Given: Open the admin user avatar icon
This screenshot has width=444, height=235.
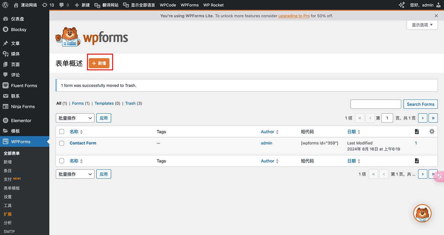Looking at the screenshot, I should click(x=438, y=5).
